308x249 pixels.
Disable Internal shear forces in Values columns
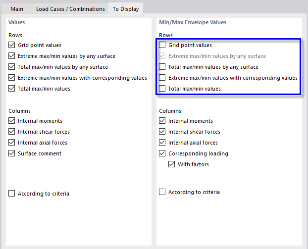[12, 132]
